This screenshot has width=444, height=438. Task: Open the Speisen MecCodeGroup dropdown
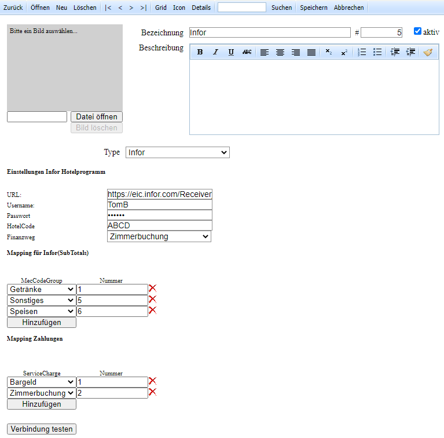[x=42, y=311]
